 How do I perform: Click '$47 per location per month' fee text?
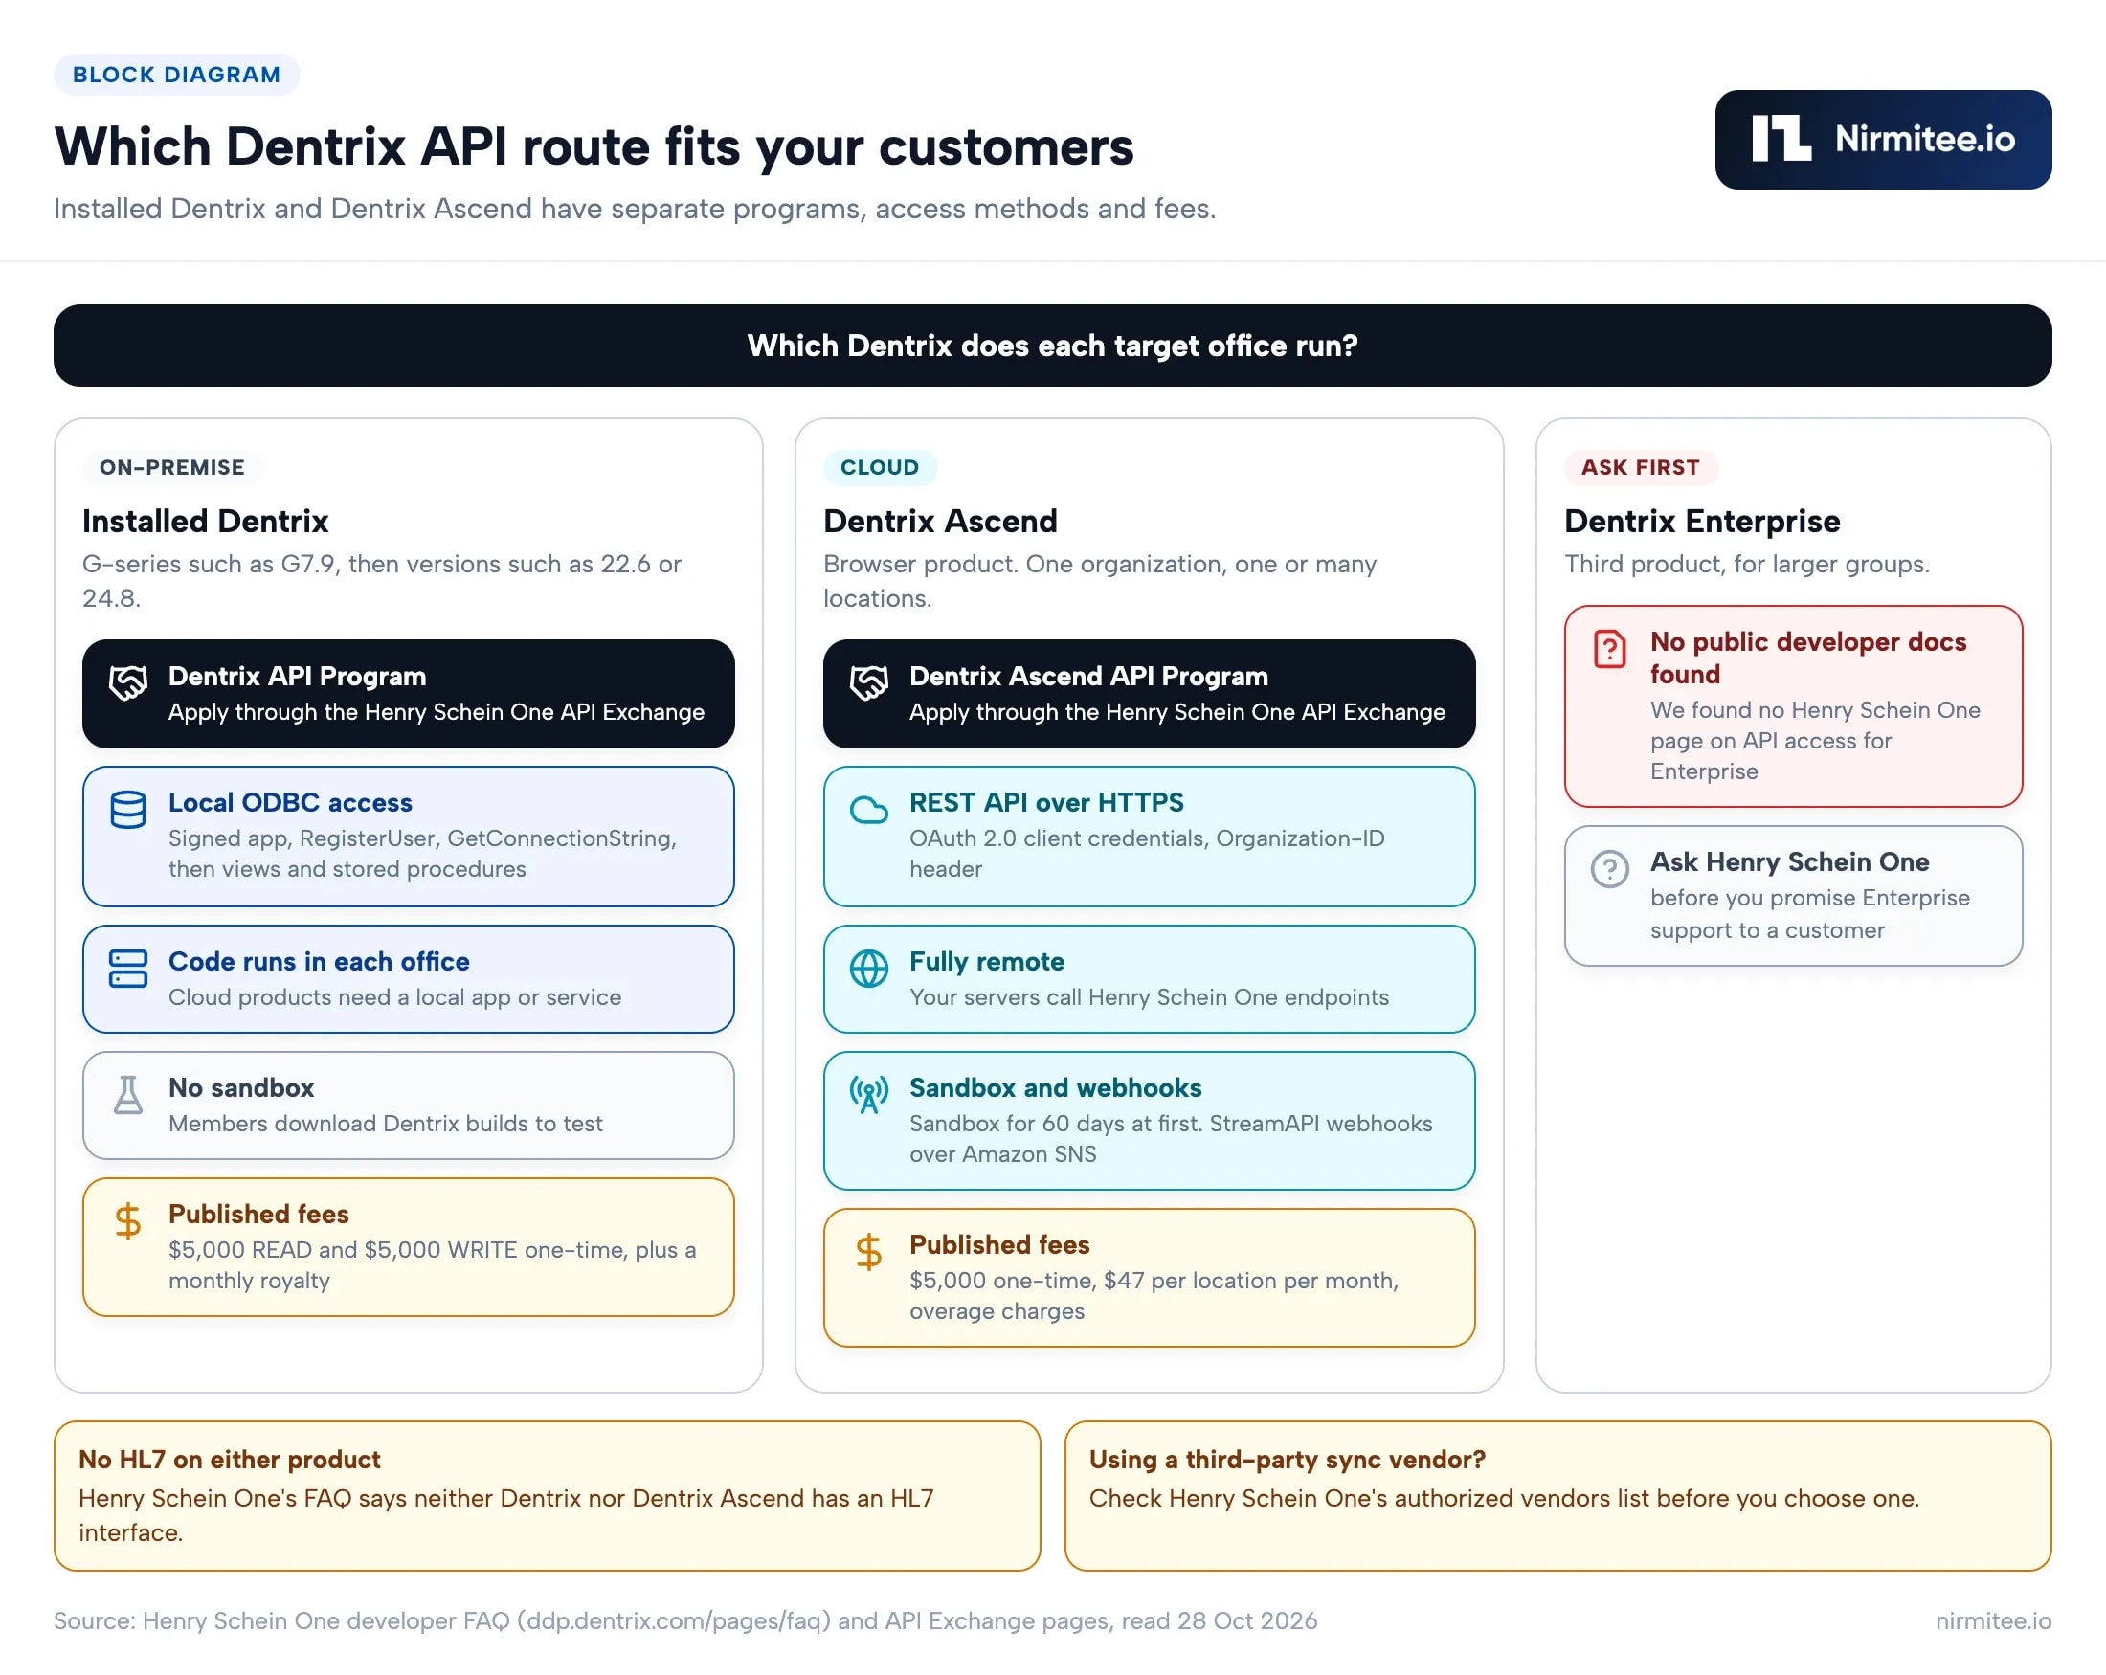1251,1280
